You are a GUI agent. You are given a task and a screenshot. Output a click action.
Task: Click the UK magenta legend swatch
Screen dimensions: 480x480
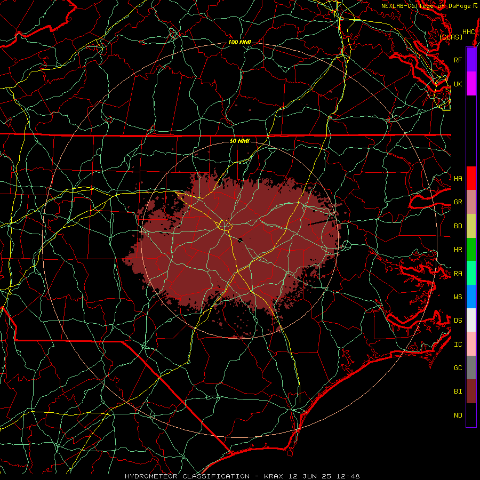click(471, 84)
